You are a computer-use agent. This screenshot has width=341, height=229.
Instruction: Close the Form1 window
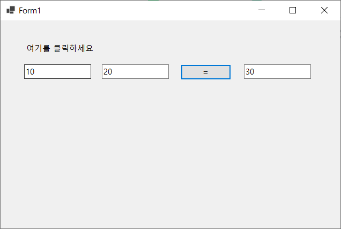[324, 10]
